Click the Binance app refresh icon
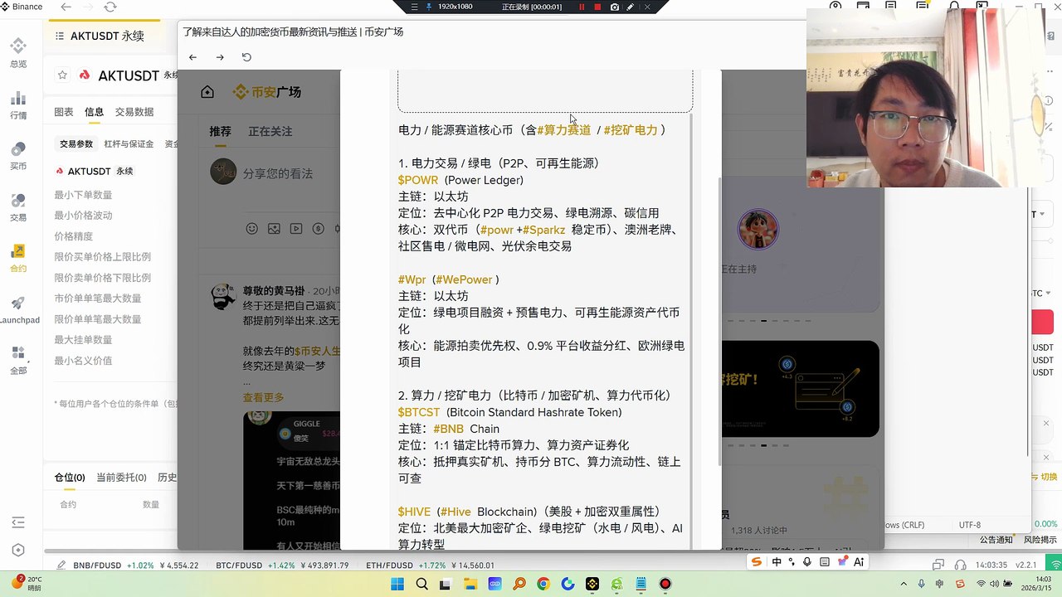Viewport: 1062px width, 597px height. 110,7
